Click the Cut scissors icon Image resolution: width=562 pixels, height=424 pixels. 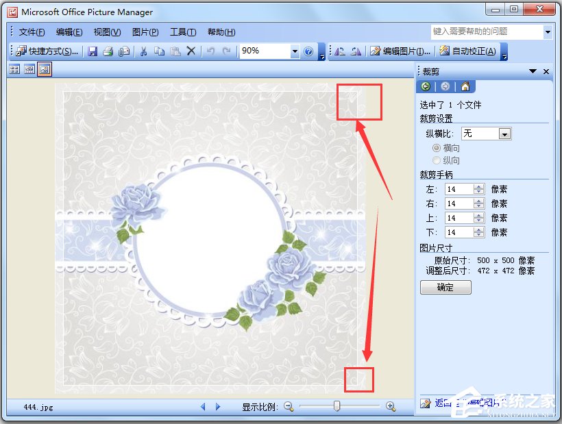pos(144,51)
